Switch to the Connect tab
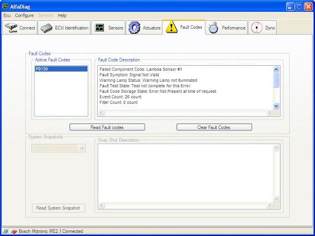This screenshot has width=315, height=236. pos(20,28)
